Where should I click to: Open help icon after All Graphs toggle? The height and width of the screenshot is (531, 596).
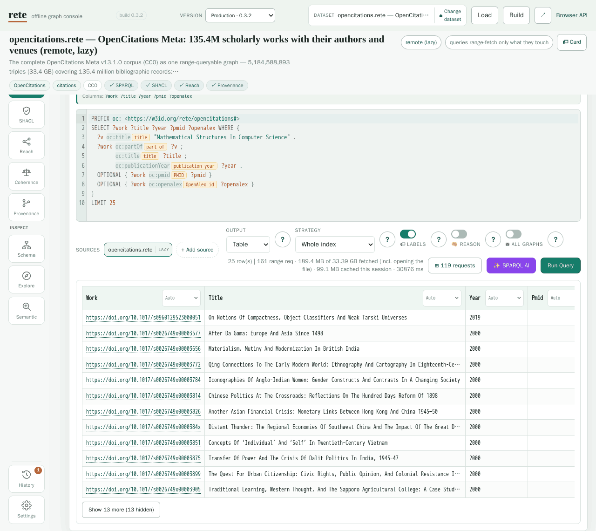tap(555, 239)
